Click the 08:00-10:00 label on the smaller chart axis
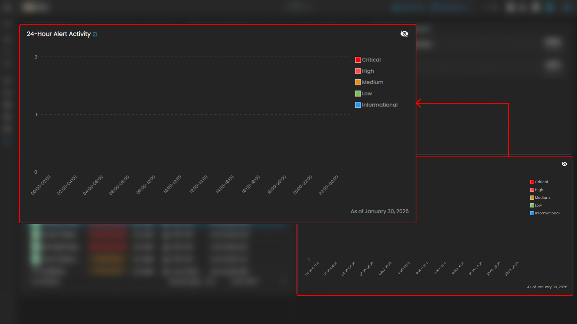Image resolution: width=577 pixels, height=324 pixels. (385, 268)
